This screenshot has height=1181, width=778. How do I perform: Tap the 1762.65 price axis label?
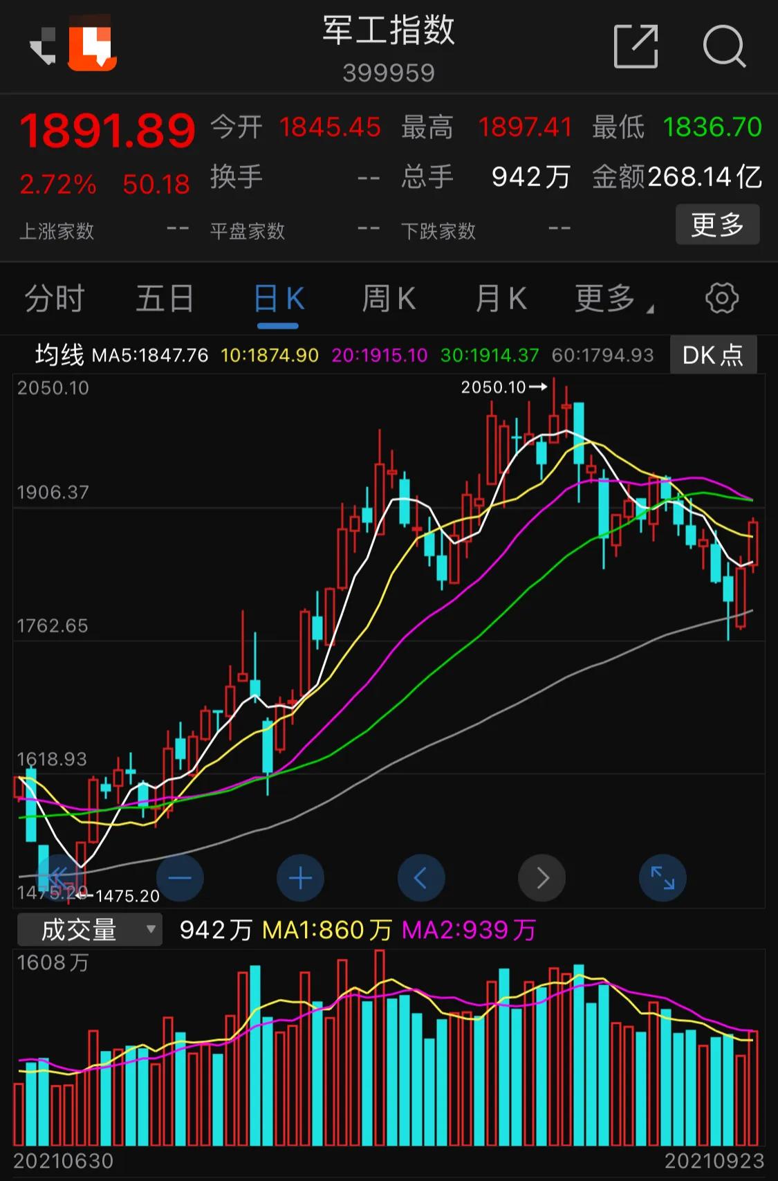(53, 626)
